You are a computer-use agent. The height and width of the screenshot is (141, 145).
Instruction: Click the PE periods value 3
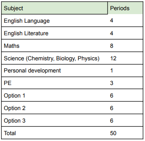111,83
